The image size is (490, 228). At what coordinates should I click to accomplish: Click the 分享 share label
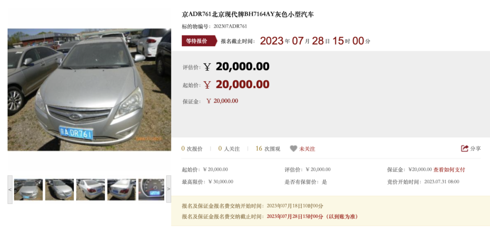475,148
